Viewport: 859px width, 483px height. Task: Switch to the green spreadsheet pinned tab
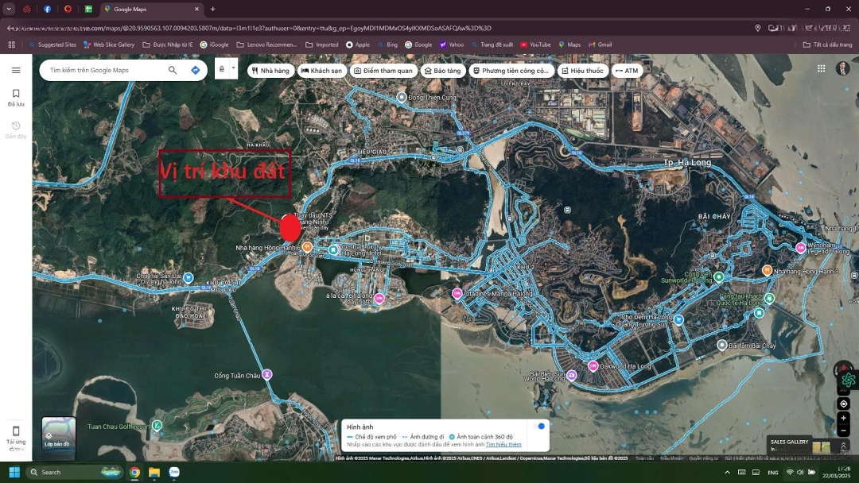[88, 10]
